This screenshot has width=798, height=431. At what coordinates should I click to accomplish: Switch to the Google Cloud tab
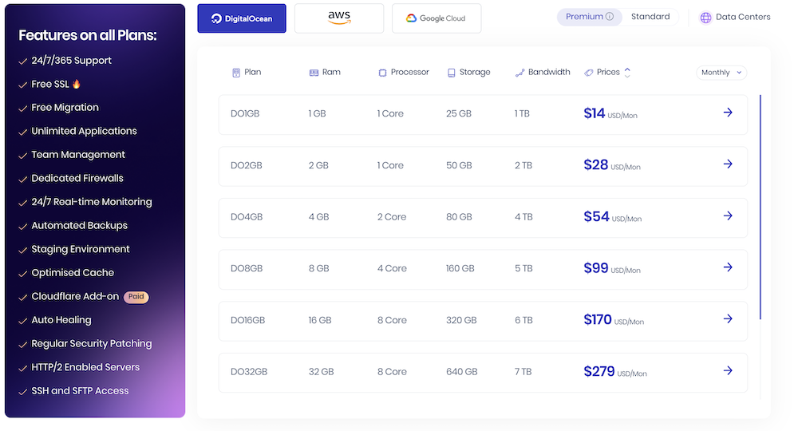(x=437, y=18)
